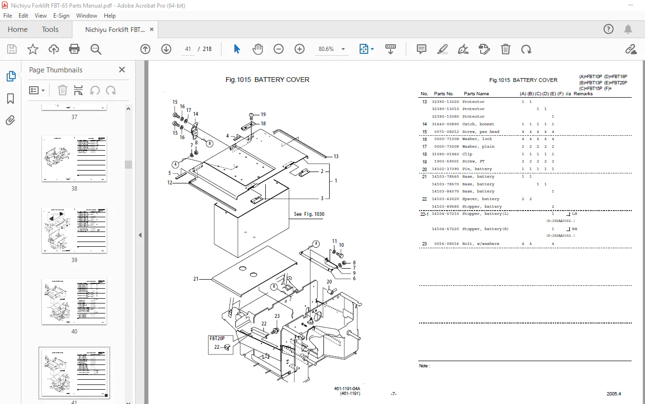
Task: Select the page 40 thumbnail
Action: coord(74,302)
